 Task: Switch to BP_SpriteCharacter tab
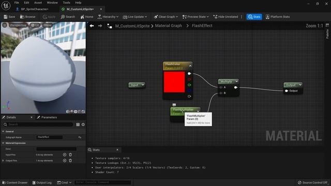coord(35,9)
